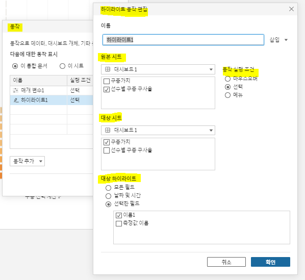Image resolution: width=305 pixels, height=280 pixels.
Task: Check 구종가치 under 원본 시트
Action: (107, 81)
